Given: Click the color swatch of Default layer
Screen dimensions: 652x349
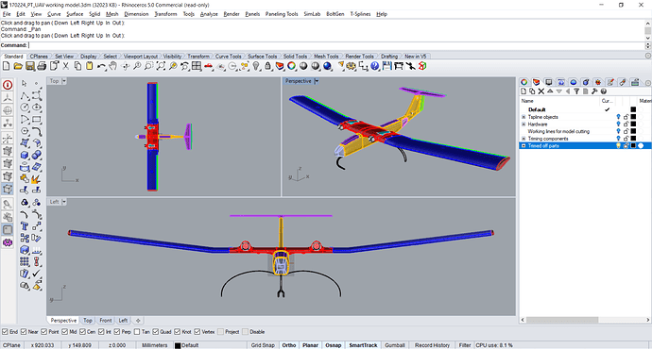Looking at the screenshot, I should tap(633, 109).
